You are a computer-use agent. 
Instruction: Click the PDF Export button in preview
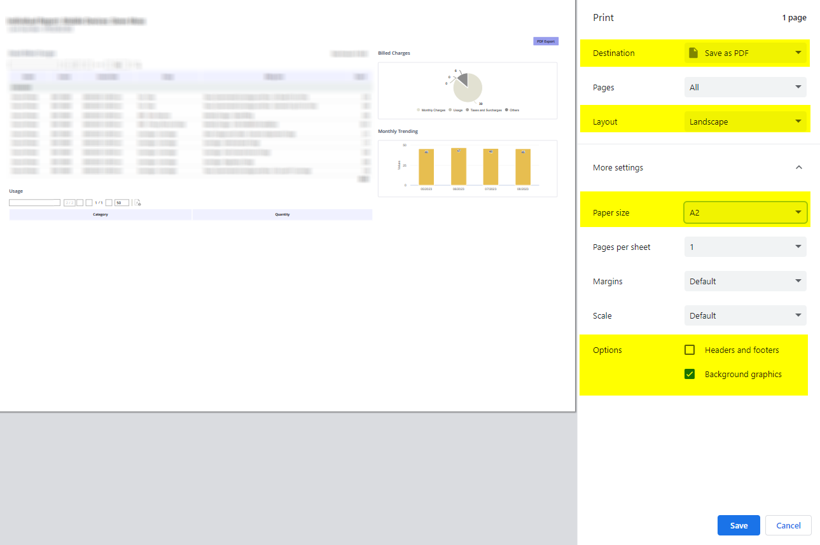pos(546,41)
